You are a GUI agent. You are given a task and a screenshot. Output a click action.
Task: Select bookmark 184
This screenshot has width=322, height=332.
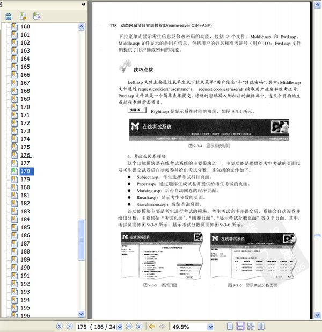click(25, 219)
